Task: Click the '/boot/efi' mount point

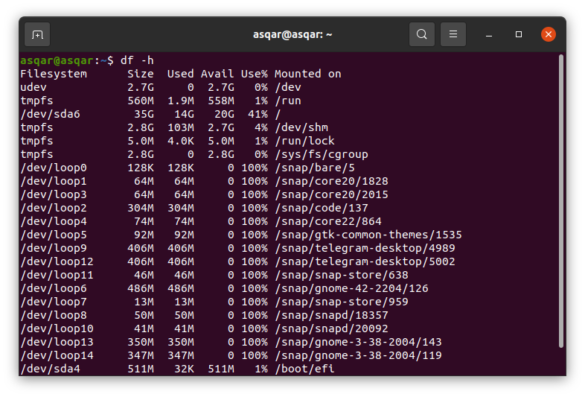Action: 304,369
